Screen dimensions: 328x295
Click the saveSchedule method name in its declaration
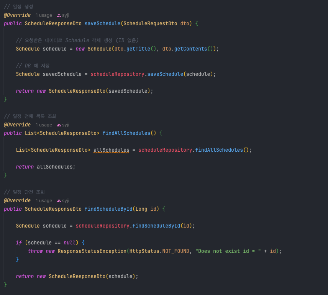(x=103, y=23)
